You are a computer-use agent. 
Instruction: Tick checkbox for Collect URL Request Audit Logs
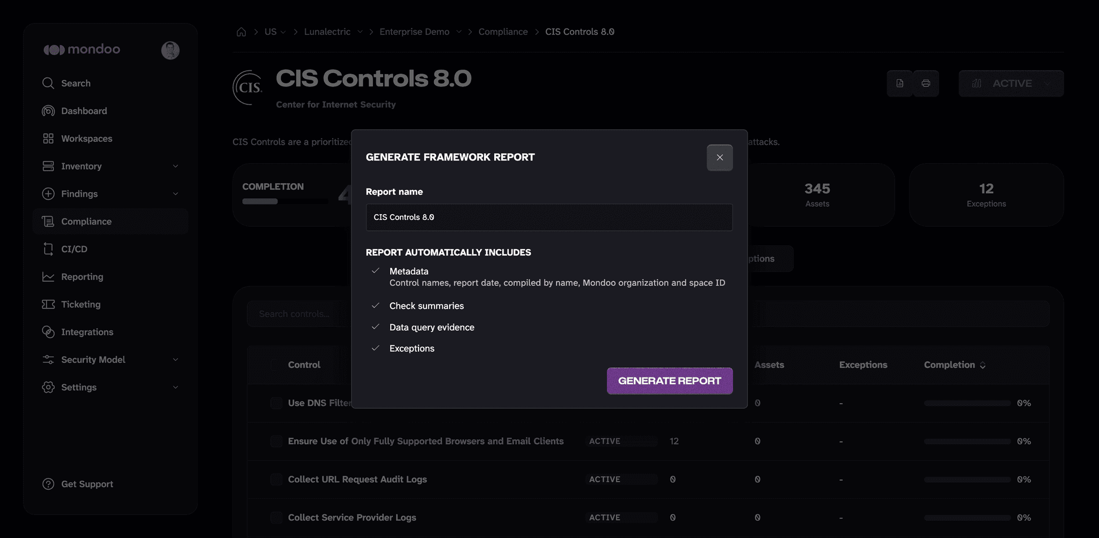(276, 479)
